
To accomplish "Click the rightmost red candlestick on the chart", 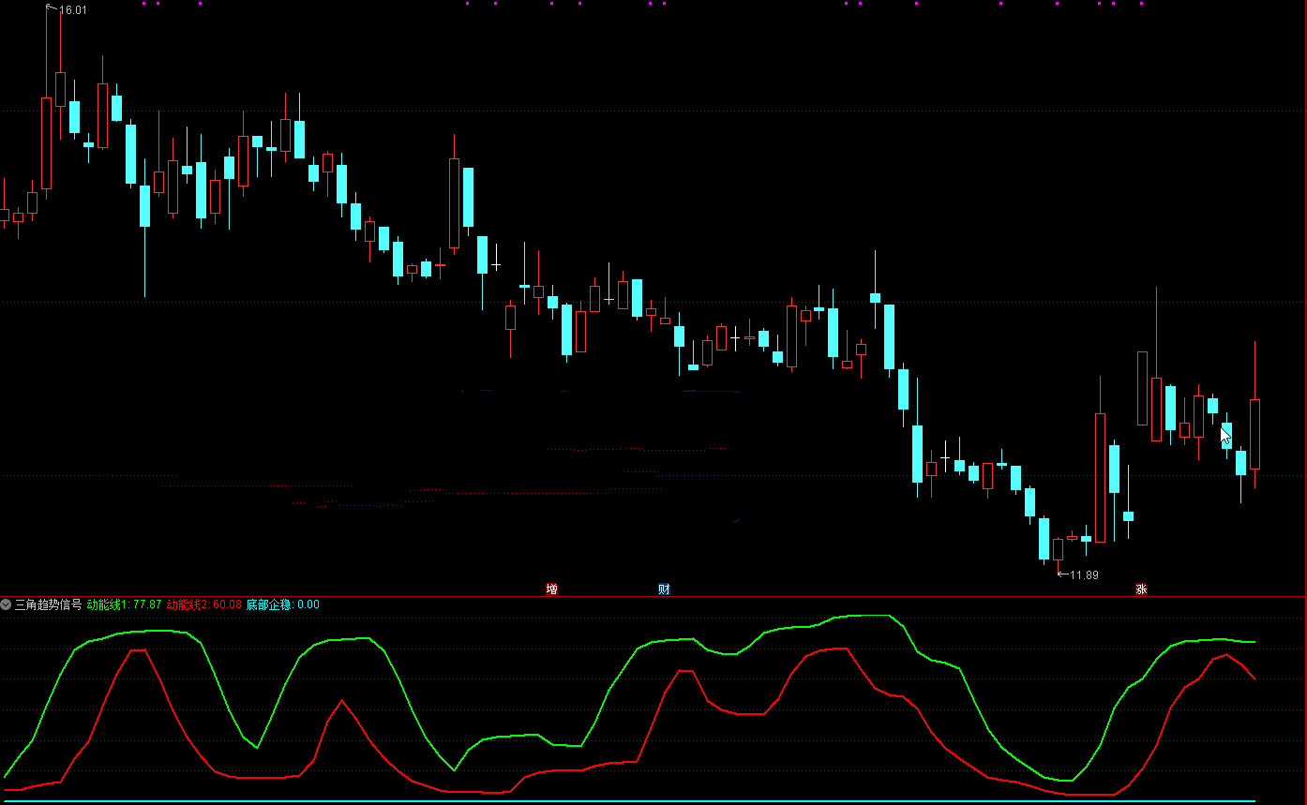I will pos(1254,433).
